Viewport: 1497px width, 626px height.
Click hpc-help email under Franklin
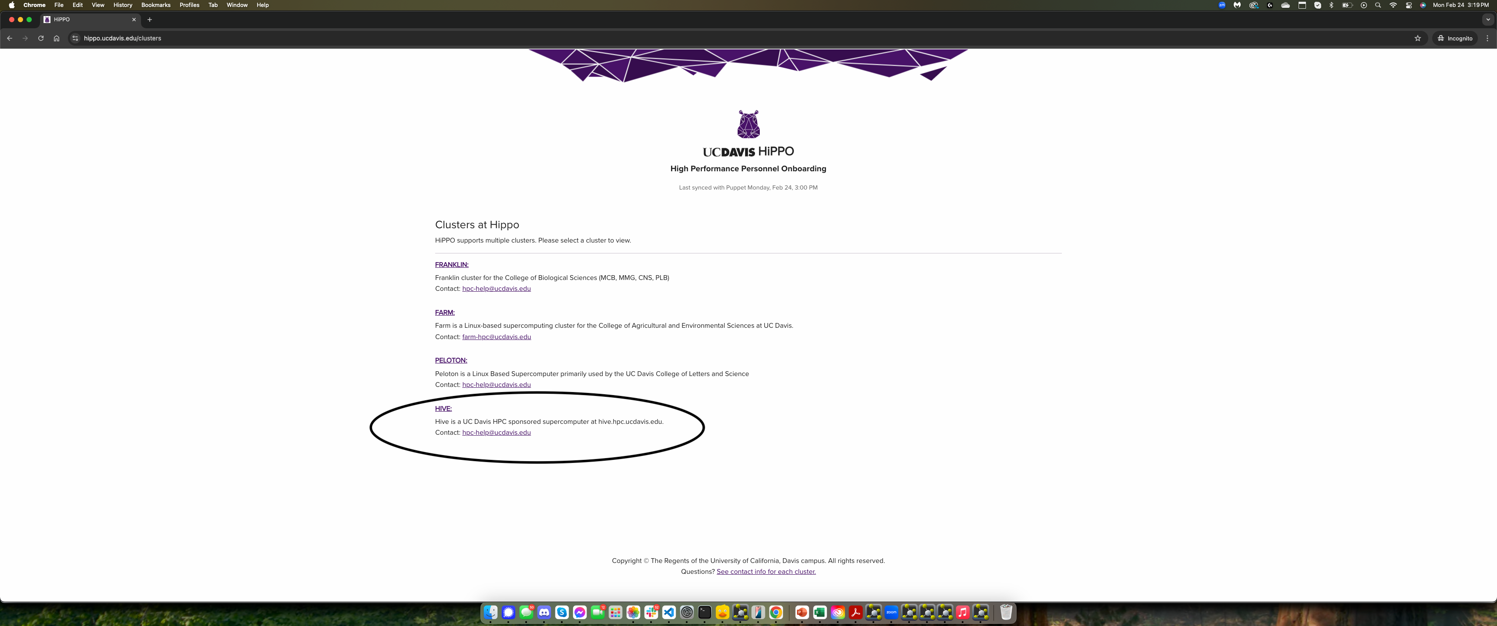pos(496,289)
